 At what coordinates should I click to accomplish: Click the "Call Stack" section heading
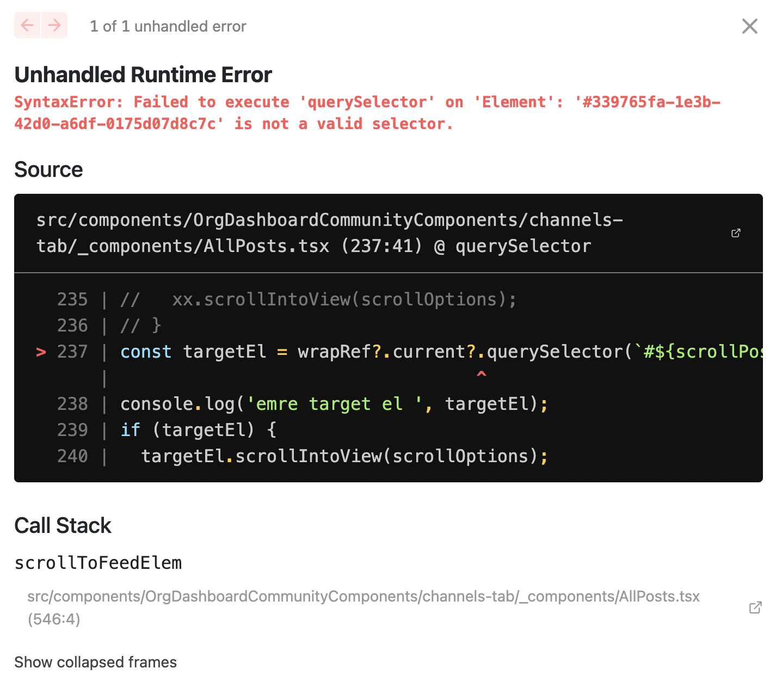click(63, 525)
